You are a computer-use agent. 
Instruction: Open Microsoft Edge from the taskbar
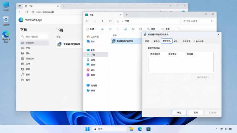[x=140, y=129]
